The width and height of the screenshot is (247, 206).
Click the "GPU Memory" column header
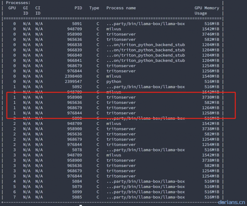[207, 8]
